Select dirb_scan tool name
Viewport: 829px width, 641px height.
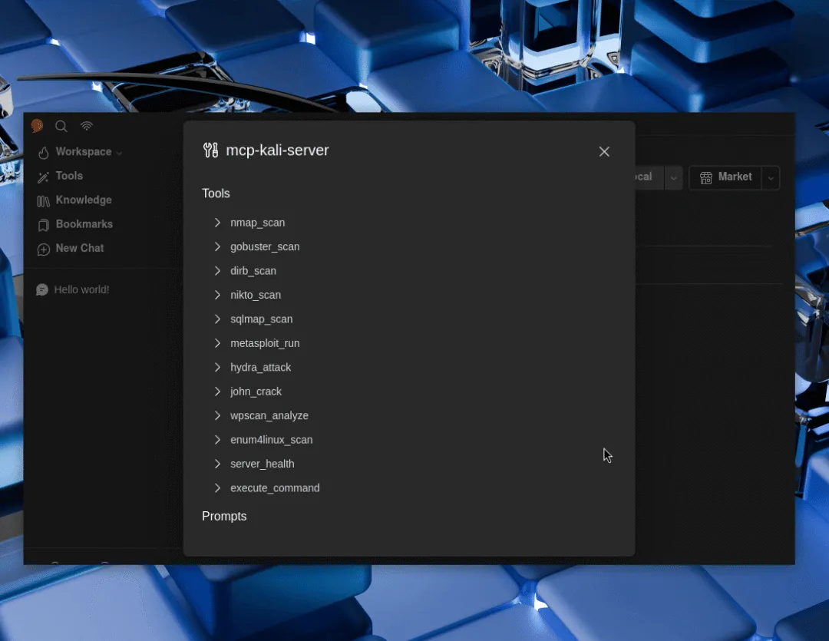253,271
